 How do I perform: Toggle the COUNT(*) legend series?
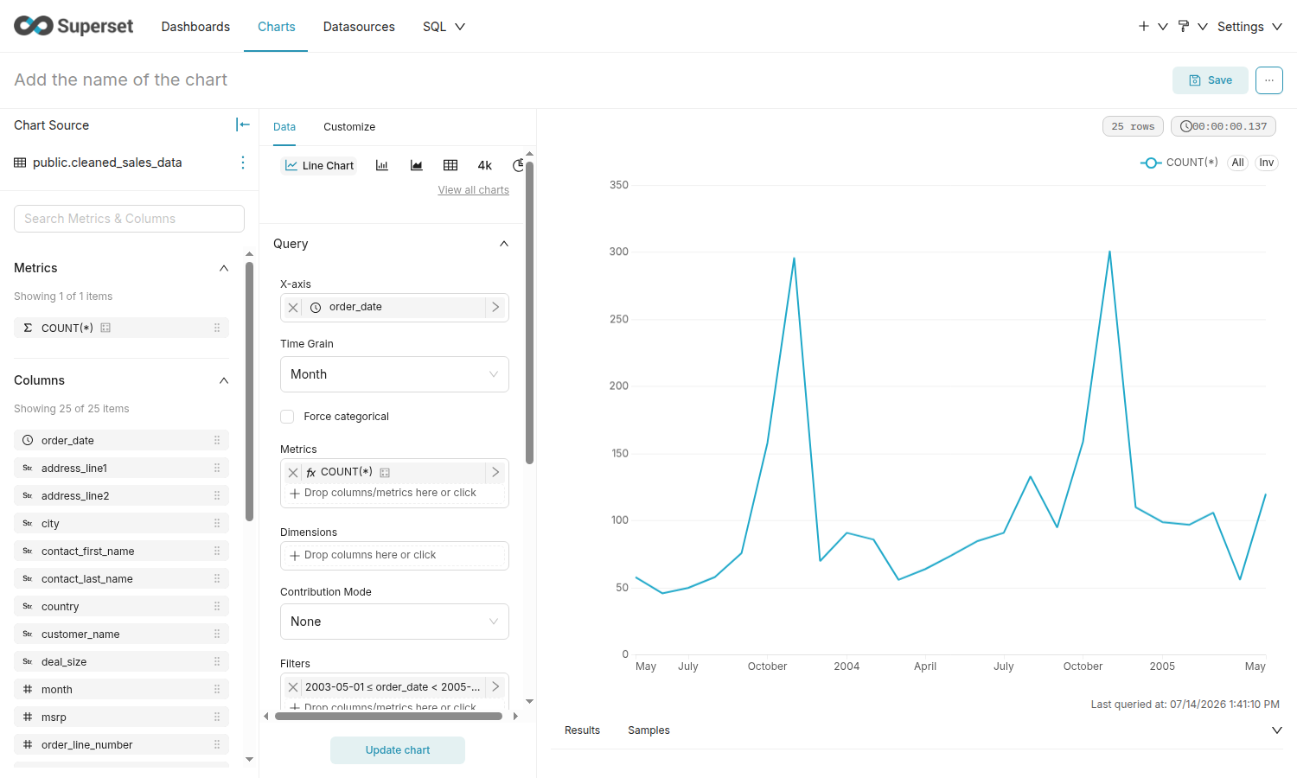(x=1179, y=163)
